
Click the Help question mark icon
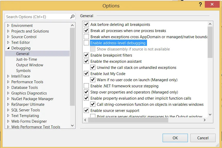coord(200,5)
